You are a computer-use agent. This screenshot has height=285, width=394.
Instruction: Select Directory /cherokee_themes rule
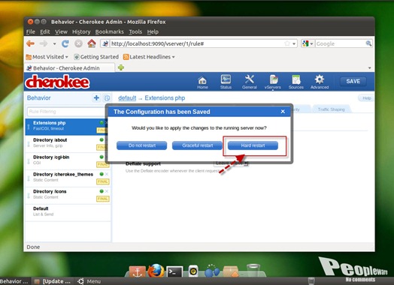[x=68, y=178]
